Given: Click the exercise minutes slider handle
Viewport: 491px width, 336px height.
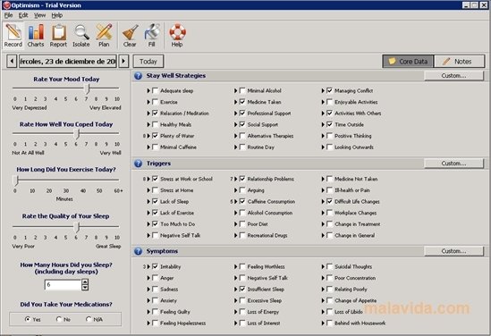Looking at the screenshot, I should point(16,181).
